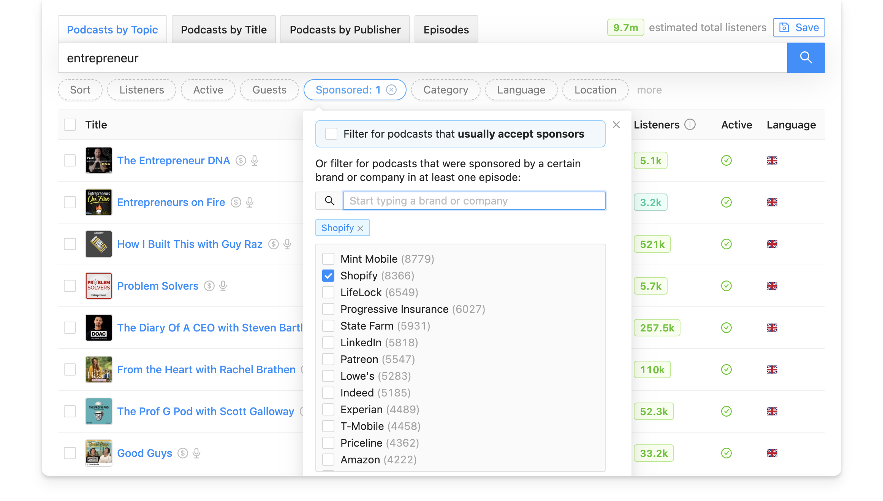This screenshot has width=883, height=501.
Task: Toggle the select-all checkbox beside Title
Action: click(70, 125)
